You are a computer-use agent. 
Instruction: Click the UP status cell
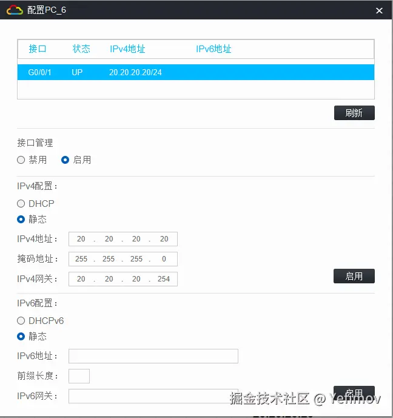tap(77, 72)
